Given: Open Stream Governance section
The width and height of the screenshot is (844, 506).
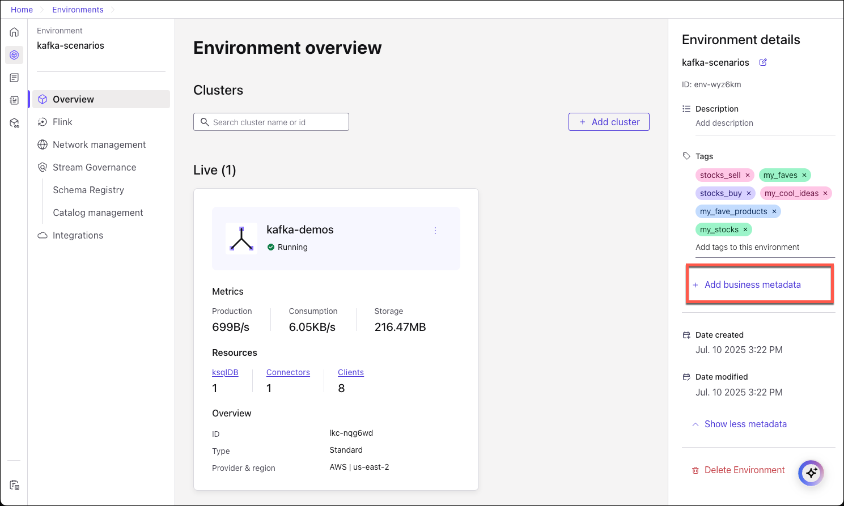Looking at the screenshot, I should pos(94,167).
